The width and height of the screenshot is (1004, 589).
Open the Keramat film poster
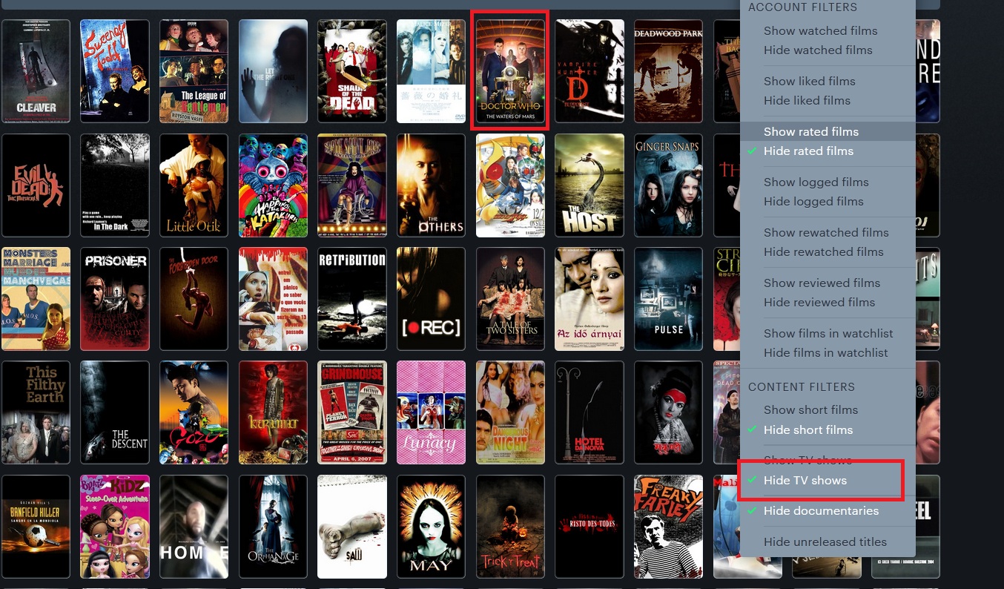pyautogui.click(x=273, y=413)
